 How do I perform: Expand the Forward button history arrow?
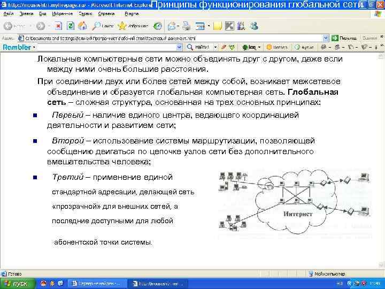coord(49,26)
